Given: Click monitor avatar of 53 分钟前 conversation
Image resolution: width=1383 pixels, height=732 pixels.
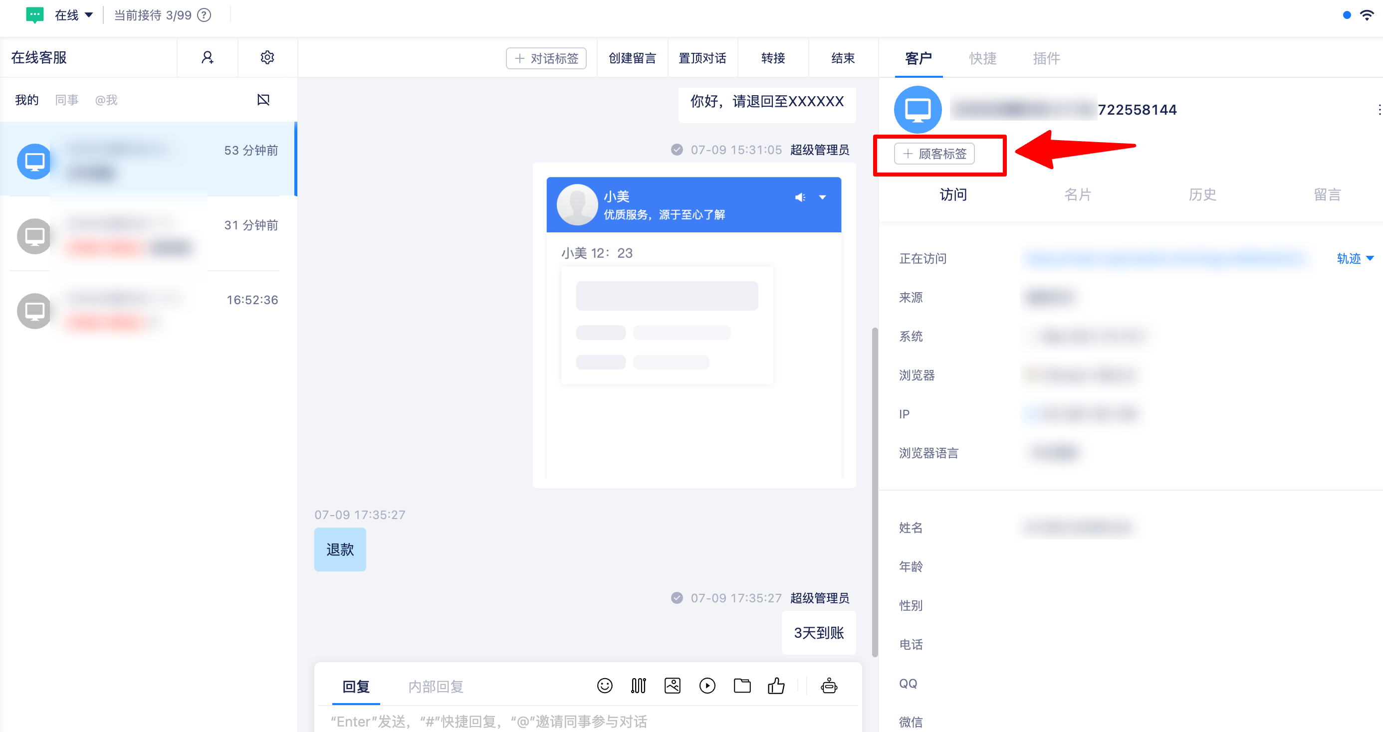Looking at the screenshot, I should tap(34, 161).
